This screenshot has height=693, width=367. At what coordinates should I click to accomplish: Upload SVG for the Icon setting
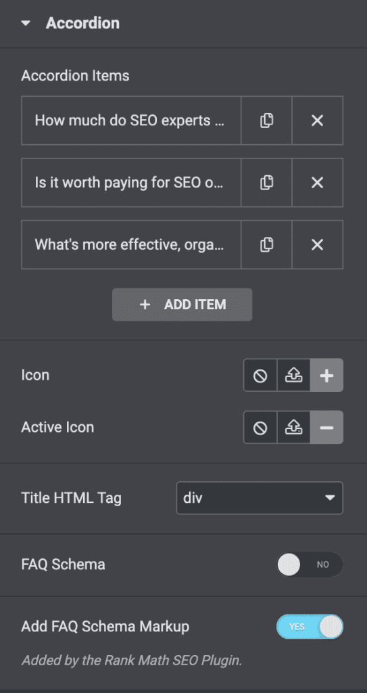[293, 375]
